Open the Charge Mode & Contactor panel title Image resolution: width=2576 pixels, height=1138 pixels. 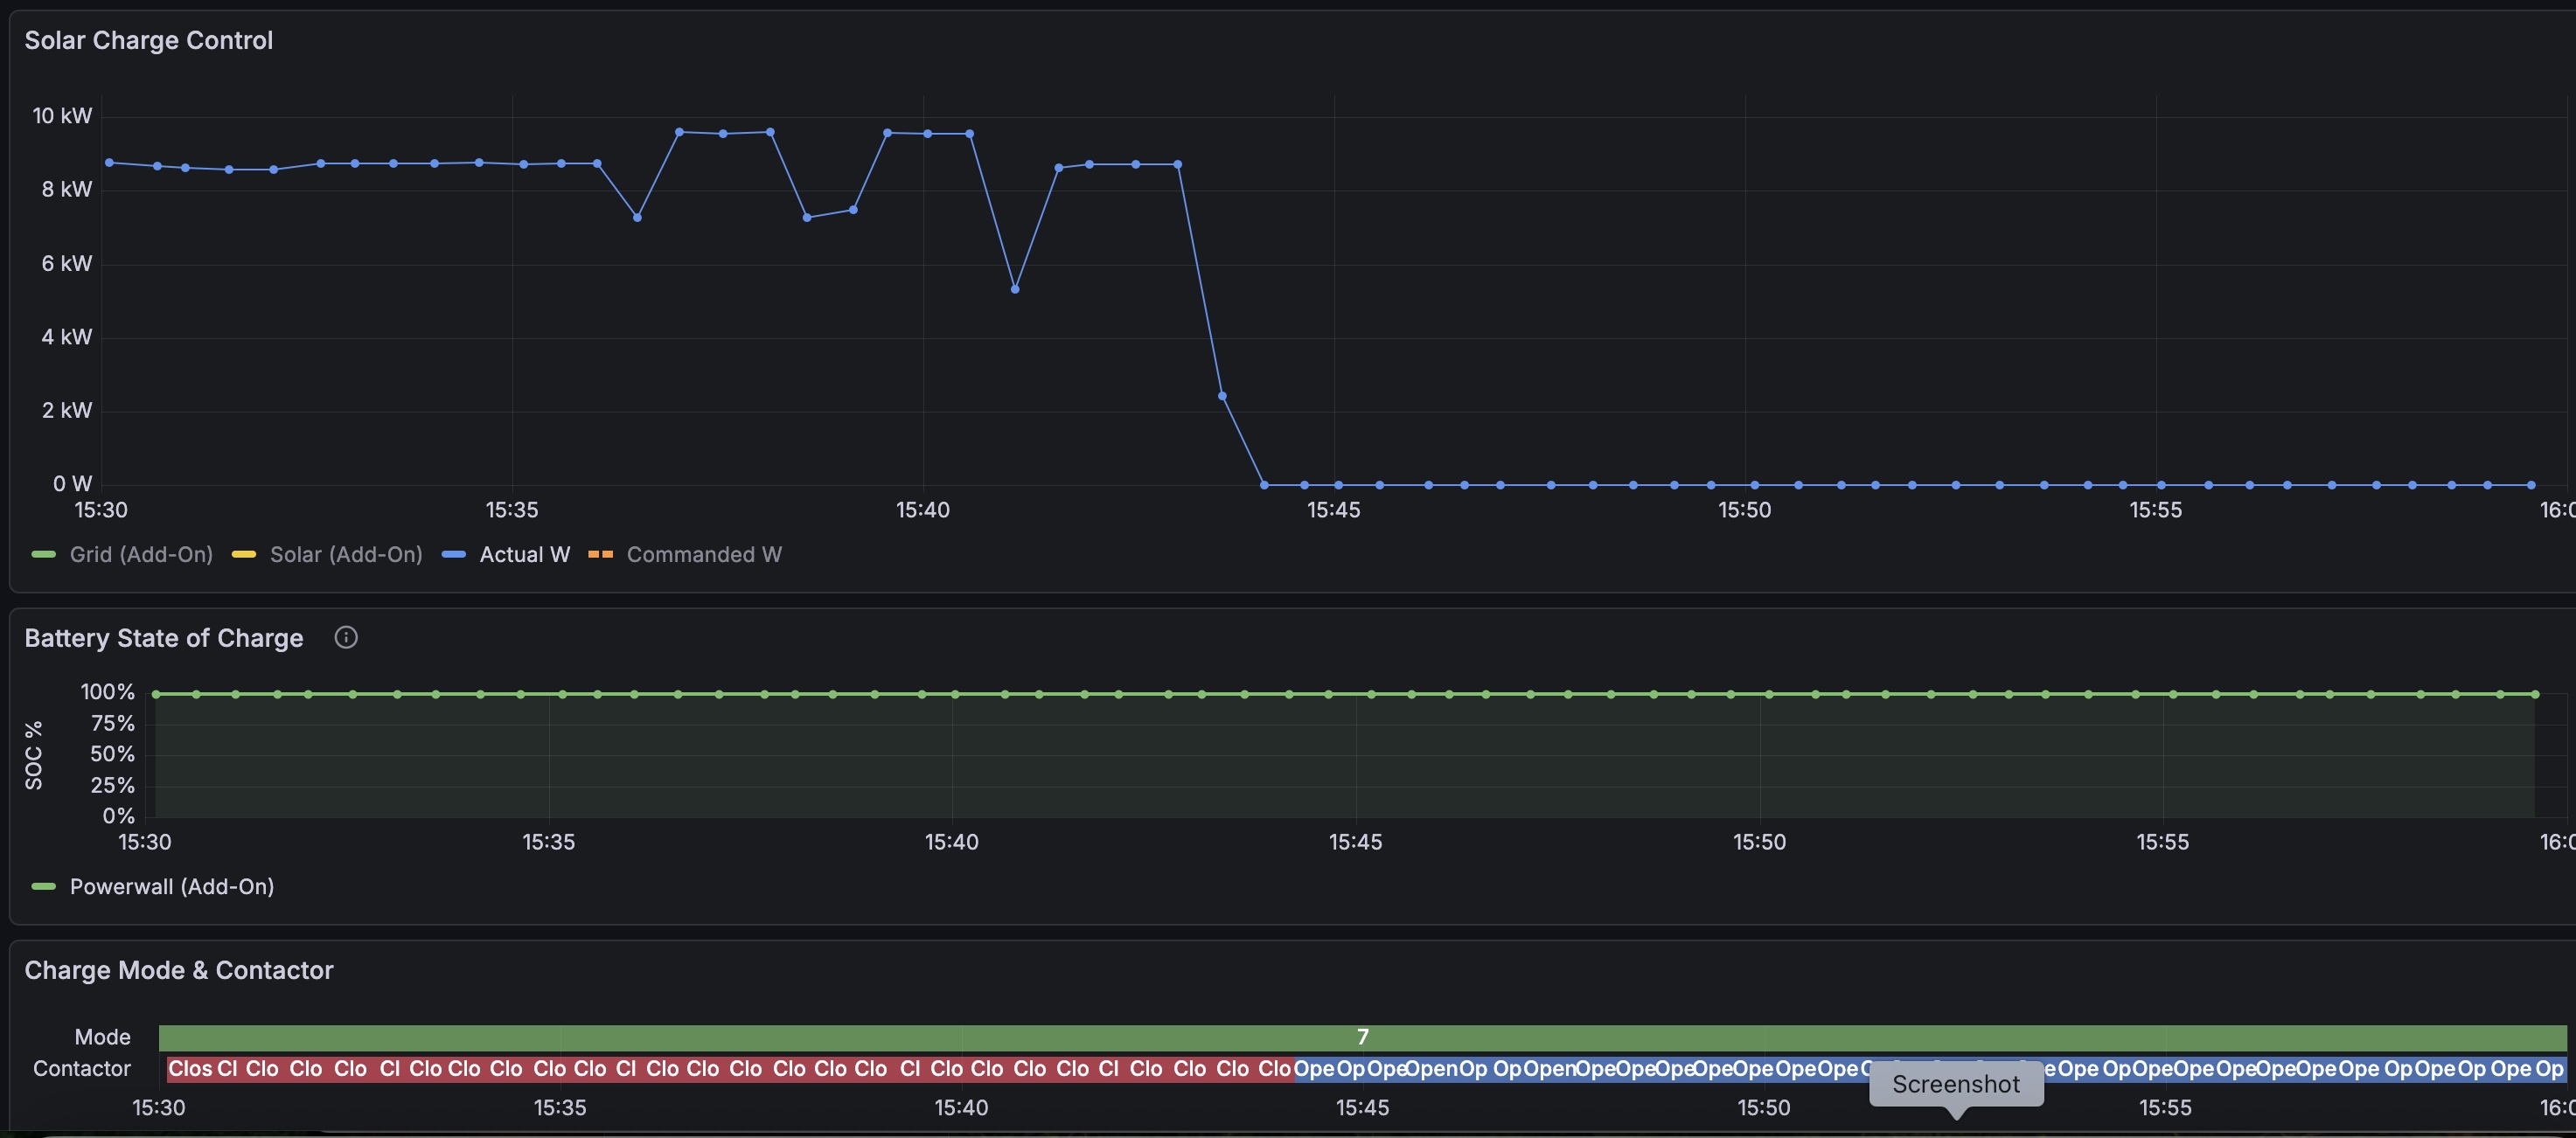178,970
